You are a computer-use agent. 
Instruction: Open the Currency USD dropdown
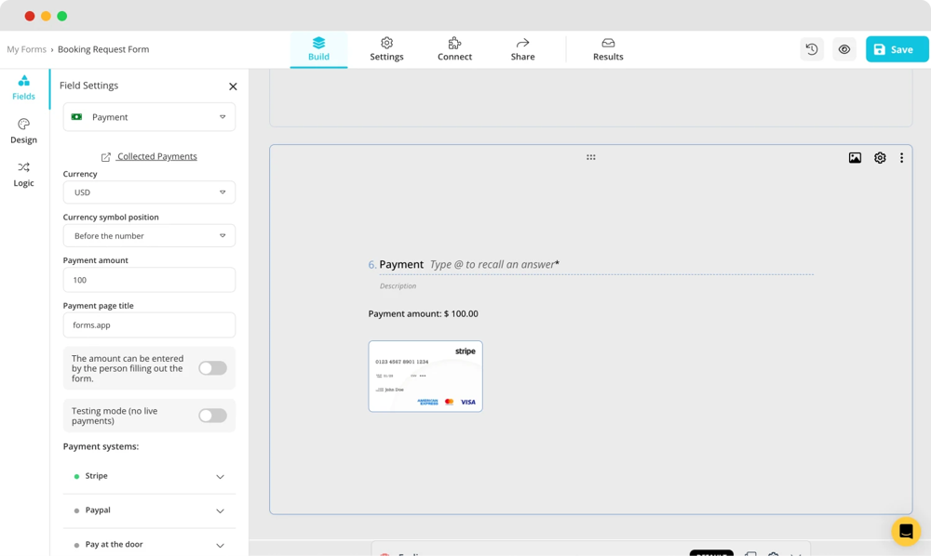[x=149, y=192]
